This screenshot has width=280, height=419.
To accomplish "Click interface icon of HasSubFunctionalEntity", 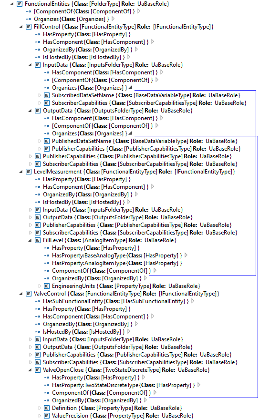I will pyautogui.click(x=38, y=301).
